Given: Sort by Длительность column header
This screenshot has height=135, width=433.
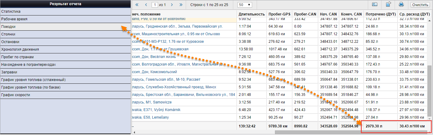Looking at the screenshot, I should (252, 14).
